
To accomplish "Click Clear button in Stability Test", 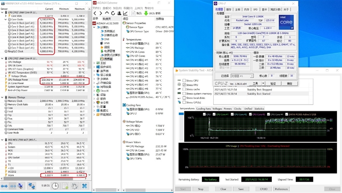I will tap(223, 189).
